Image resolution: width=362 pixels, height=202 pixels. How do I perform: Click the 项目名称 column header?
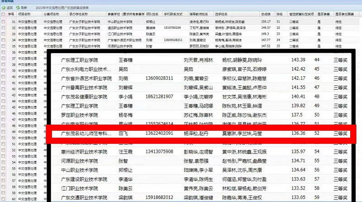24,14
